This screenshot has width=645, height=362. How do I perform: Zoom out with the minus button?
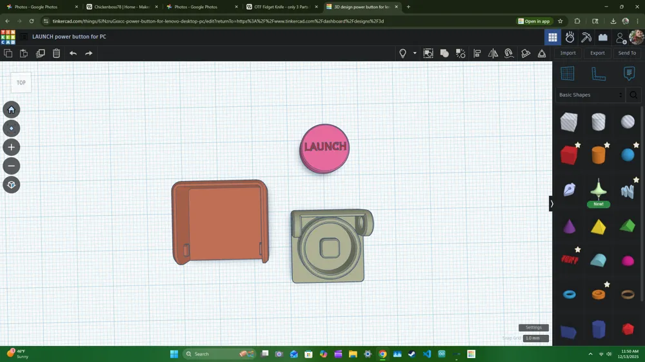point(12,166)
